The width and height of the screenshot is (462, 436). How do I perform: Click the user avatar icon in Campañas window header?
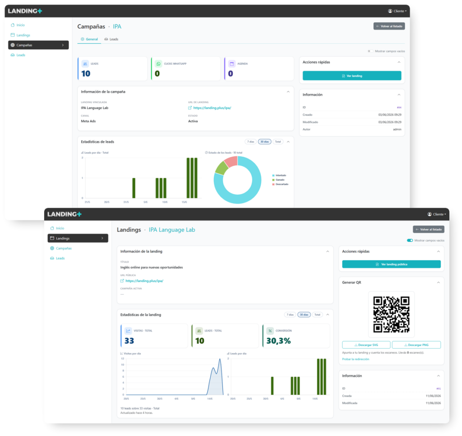(390, 11)
